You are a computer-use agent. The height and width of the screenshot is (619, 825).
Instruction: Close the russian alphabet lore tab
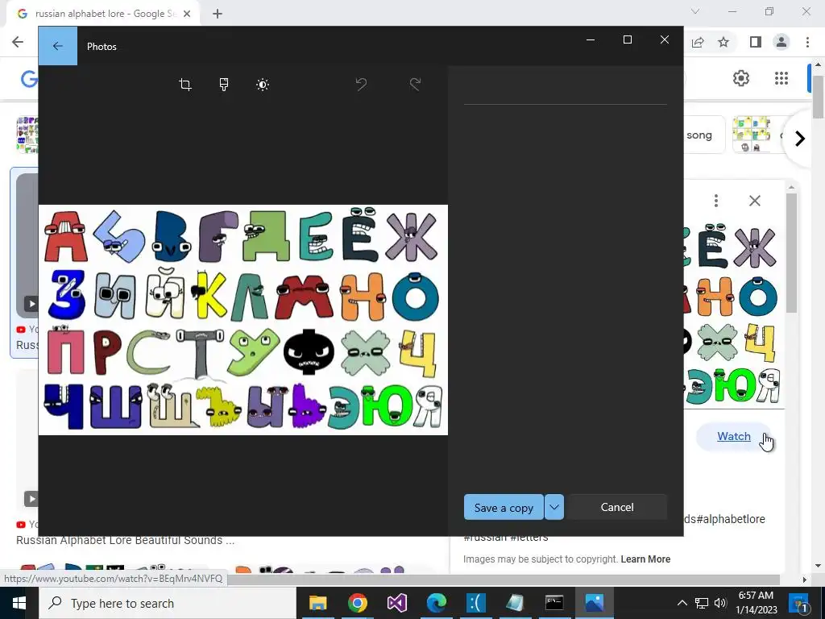(187, 14)
